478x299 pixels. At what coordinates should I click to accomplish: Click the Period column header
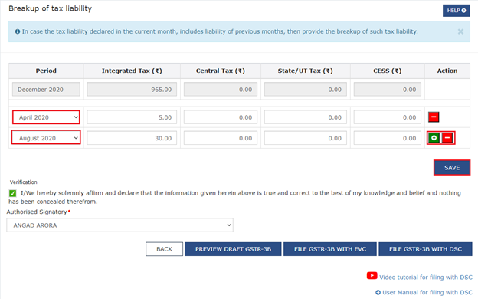(46, 71)
